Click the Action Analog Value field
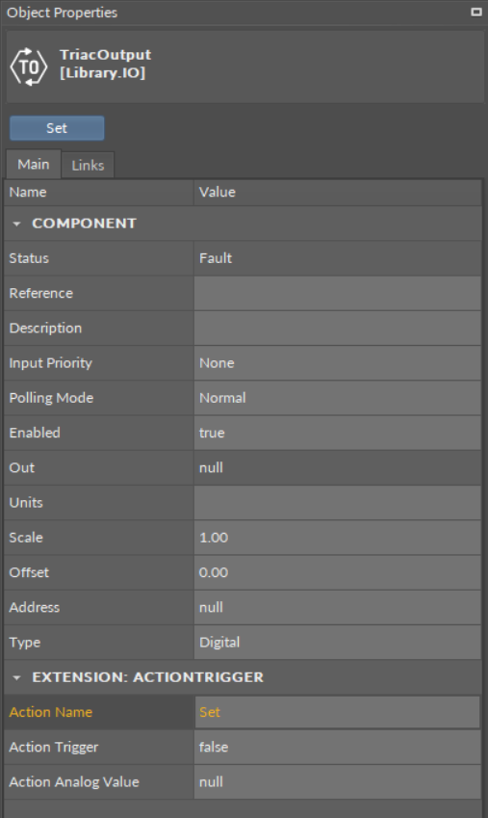Screen dimensions: 488x818 [x=337, y=782]
